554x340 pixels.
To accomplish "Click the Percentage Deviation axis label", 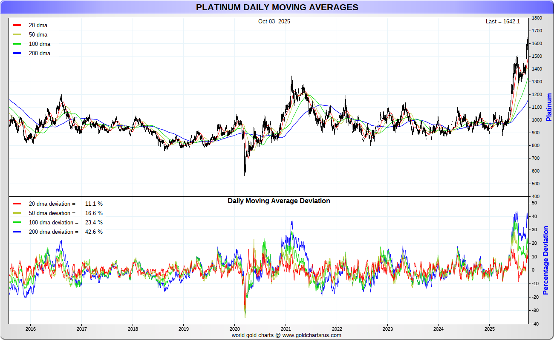I will pyautogui.click(x=546, y=261).
